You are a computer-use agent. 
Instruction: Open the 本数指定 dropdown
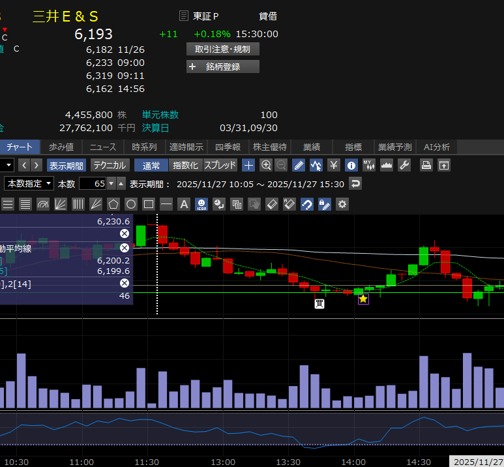[x=29, y=184]
